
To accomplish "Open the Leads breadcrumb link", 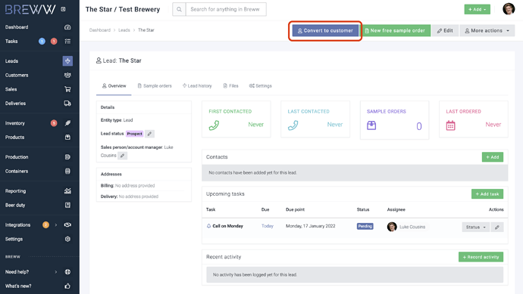I will point(124,30).
